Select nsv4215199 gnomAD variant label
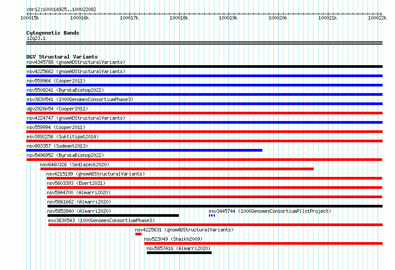Screen dimensions: 395x270 coord(95,174)
